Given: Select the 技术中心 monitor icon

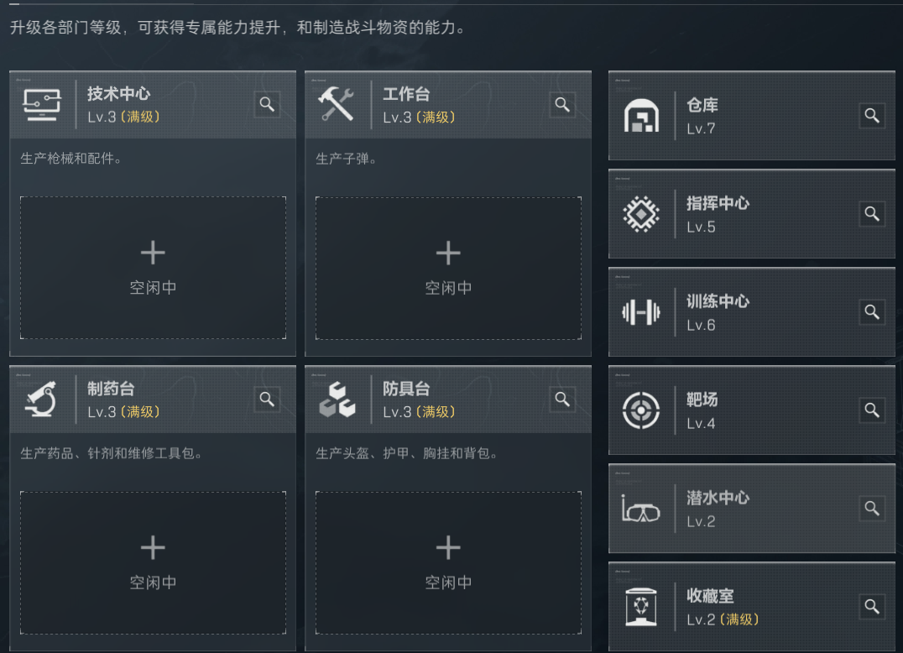Looking at the screenshot, I should pyautogui.click(x=42, y=105).
